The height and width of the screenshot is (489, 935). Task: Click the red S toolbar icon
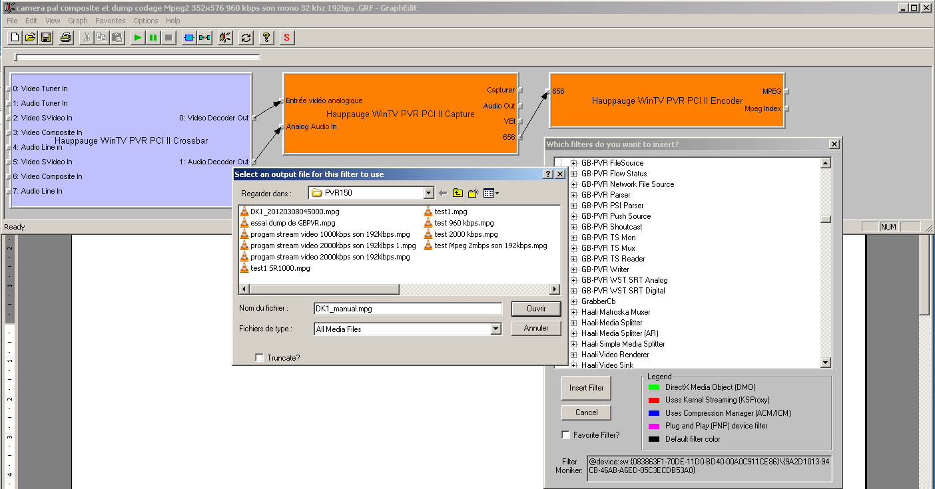point(286,38)
